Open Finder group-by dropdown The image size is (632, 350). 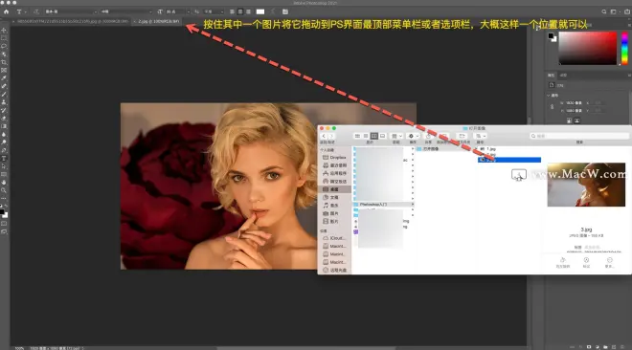pyautogui.click(x=397, y=136)
